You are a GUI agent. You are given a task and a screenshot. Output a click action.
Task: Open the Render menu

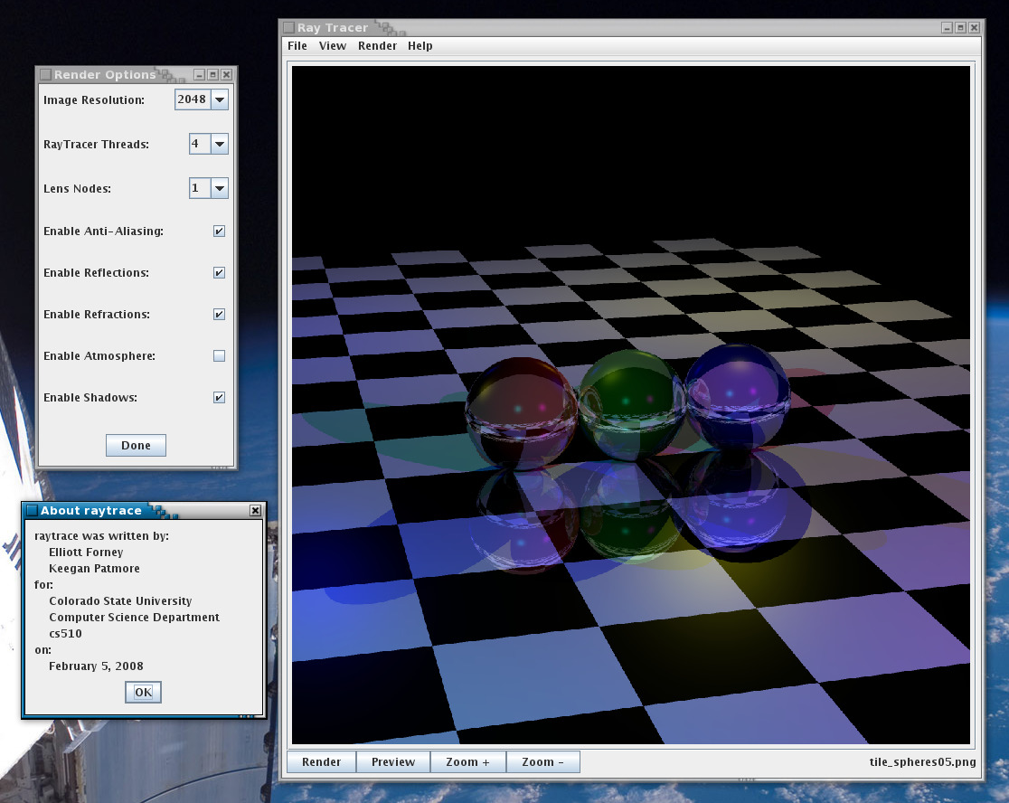[377, 46]
